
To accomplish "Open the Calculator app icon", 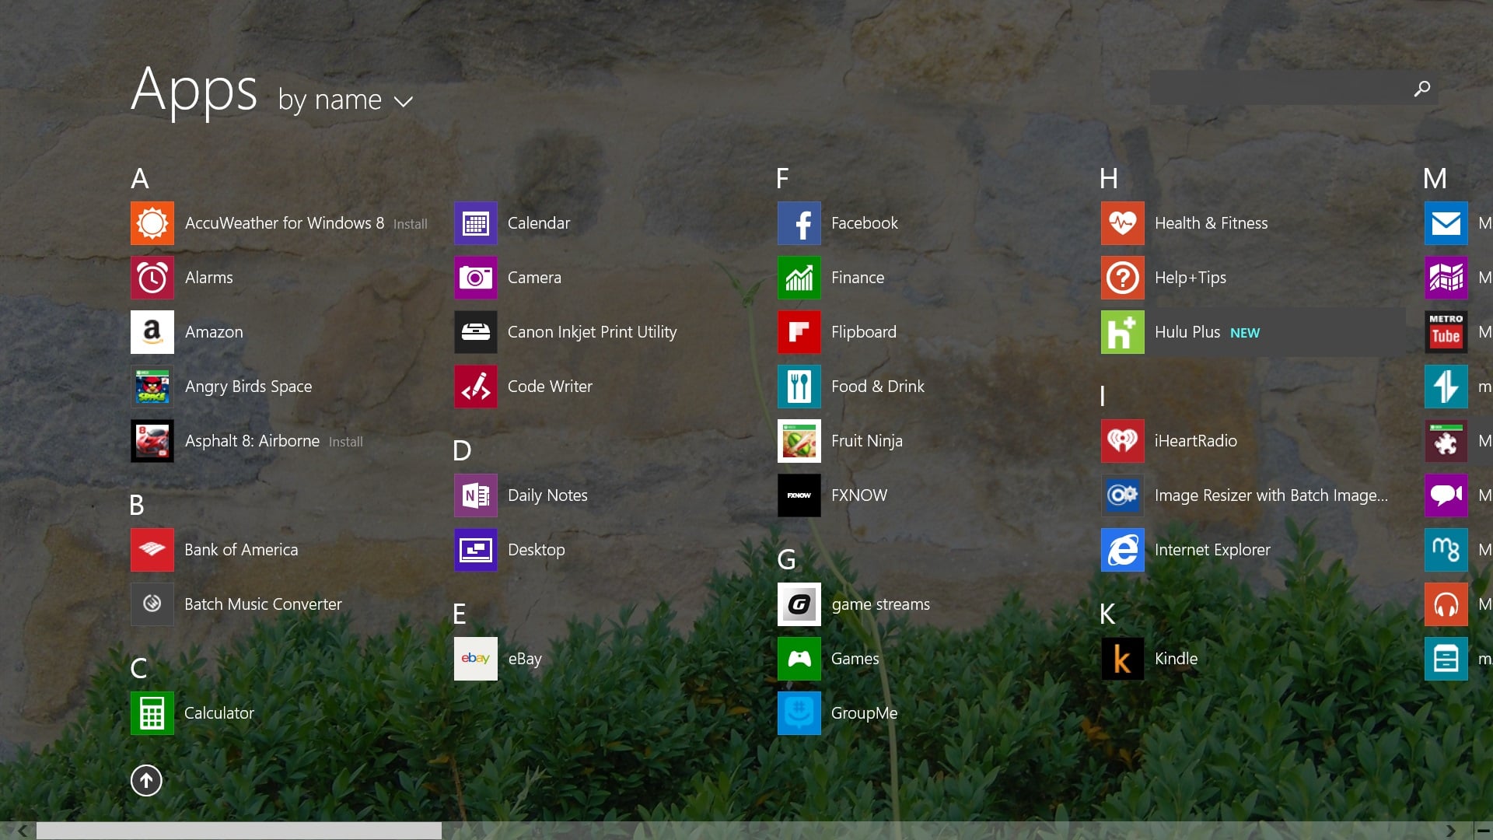I will click(x=152, y=713).
